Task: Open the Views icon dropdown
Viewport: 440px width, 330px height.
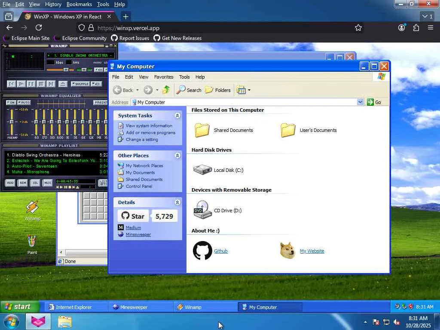Action: click(x=243, y=90)
